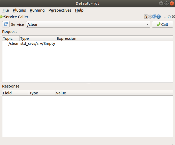Click the std_srvs/srv/Empty type cell
This screenshot has width=175, height=145.
click(x=38, y=43)
